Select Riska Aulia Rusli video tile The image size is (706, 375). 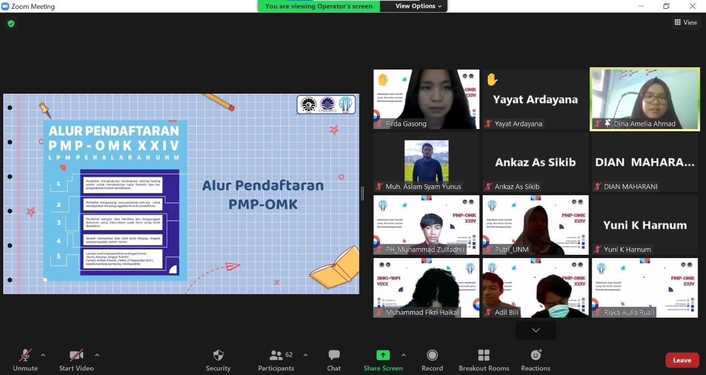[645, 288]
